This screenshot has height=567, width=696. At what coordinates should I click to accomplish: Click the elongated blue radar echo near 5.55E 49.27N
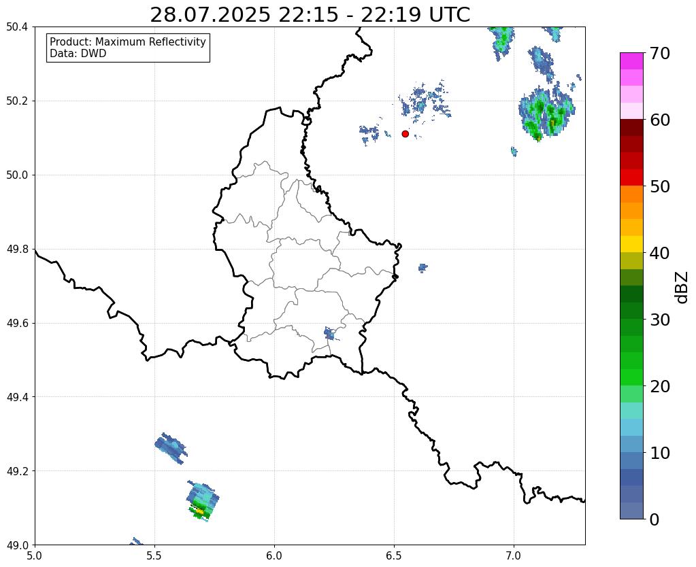pyautogui.click(x=171, y=449)
